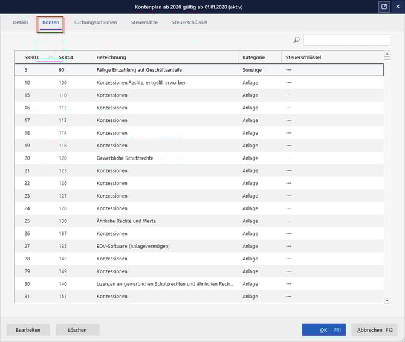The width and height of the screenshot is (405, 342).
Task: Select the Konten tab
Action: (x=51, y=22)
